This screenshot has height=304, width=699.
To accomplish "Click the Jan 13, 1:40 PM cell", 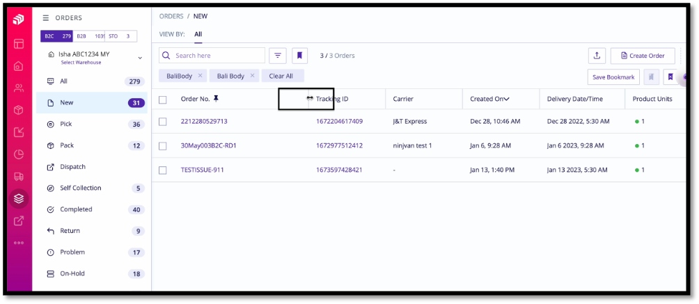I will click(492, 170).
